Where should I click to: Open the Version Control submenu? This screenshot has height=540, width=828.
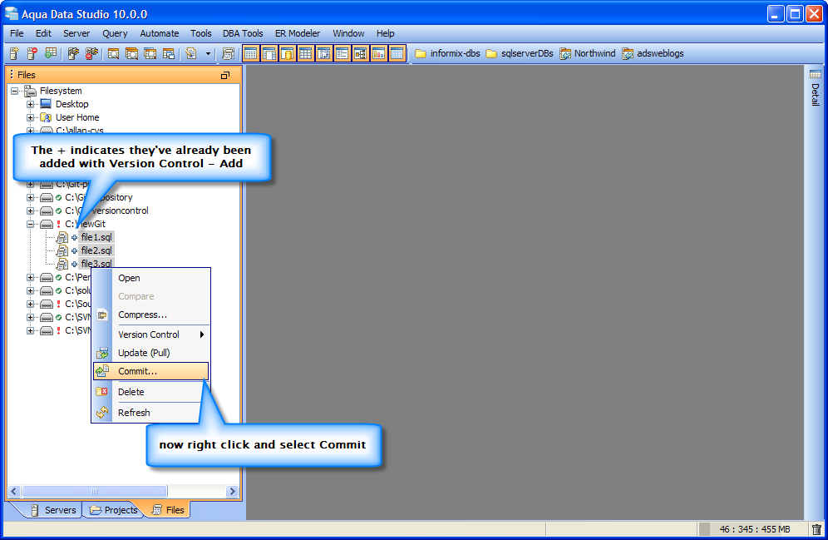150,334
